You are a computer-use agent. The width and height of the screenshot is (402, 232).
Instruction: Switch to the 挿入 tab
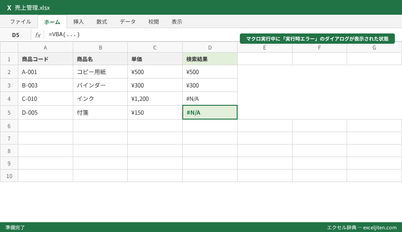click(x=79, y=22)
